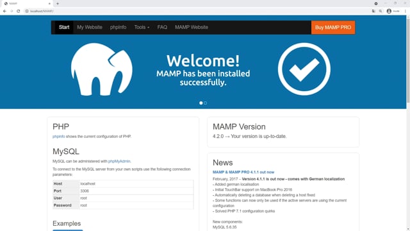Viewport: 410px width, 231px height.
Task: Click the translate page icon
Action: click(x=373, y=12)
